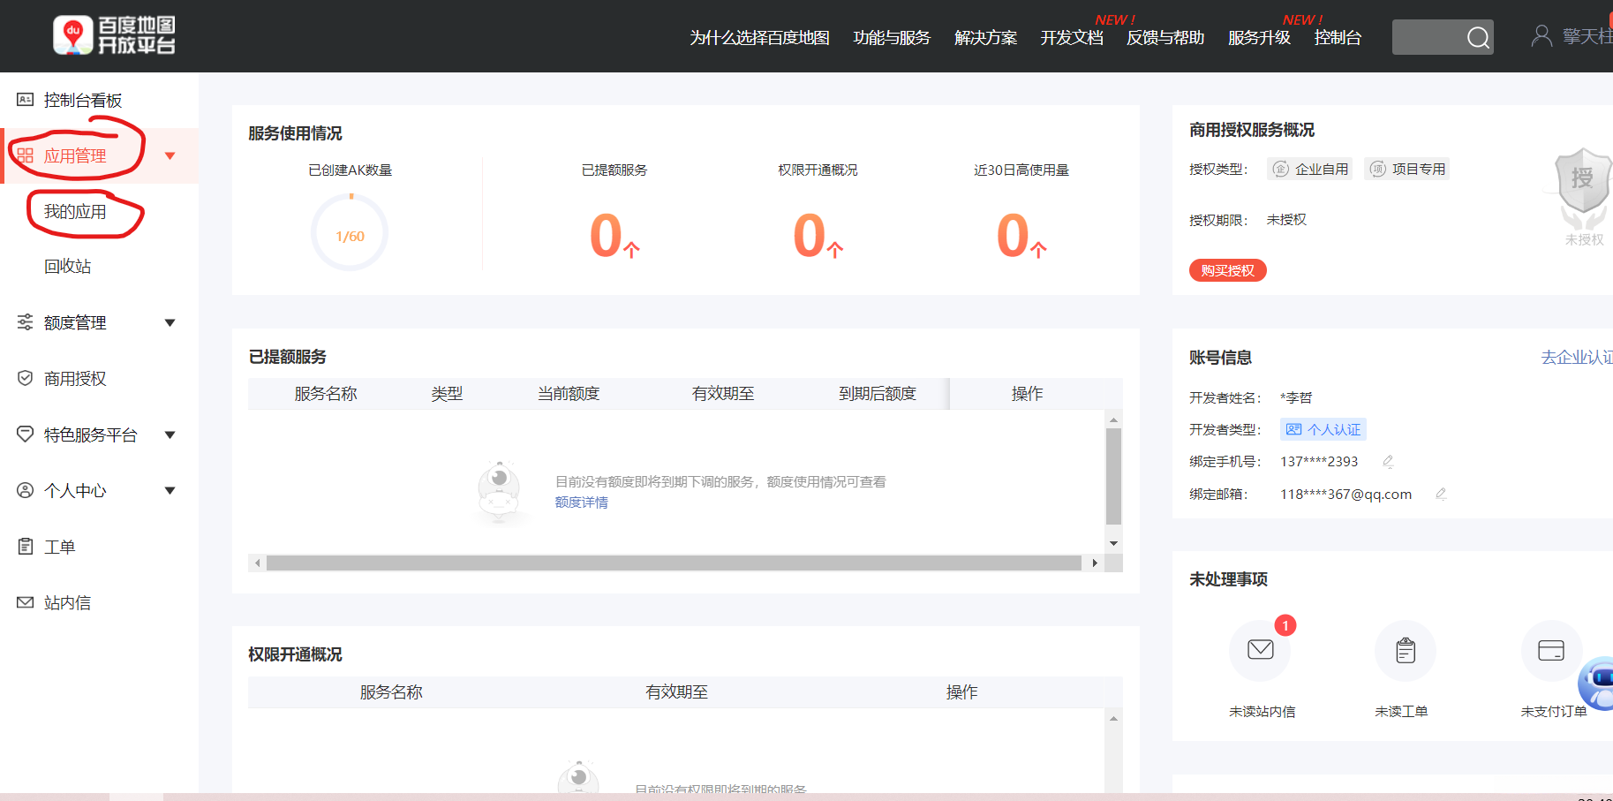Click the 权限开通概况 up-arrow icon
1613x801 pixels.
point(834,249)
